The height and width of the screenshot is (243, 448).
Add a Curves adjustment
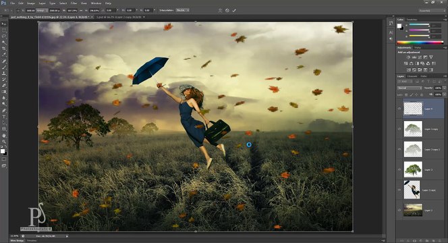420,57
